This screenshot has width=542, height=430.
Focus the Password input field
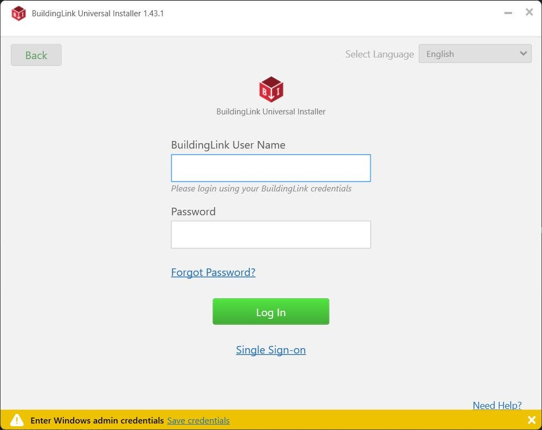pos(271,235)
